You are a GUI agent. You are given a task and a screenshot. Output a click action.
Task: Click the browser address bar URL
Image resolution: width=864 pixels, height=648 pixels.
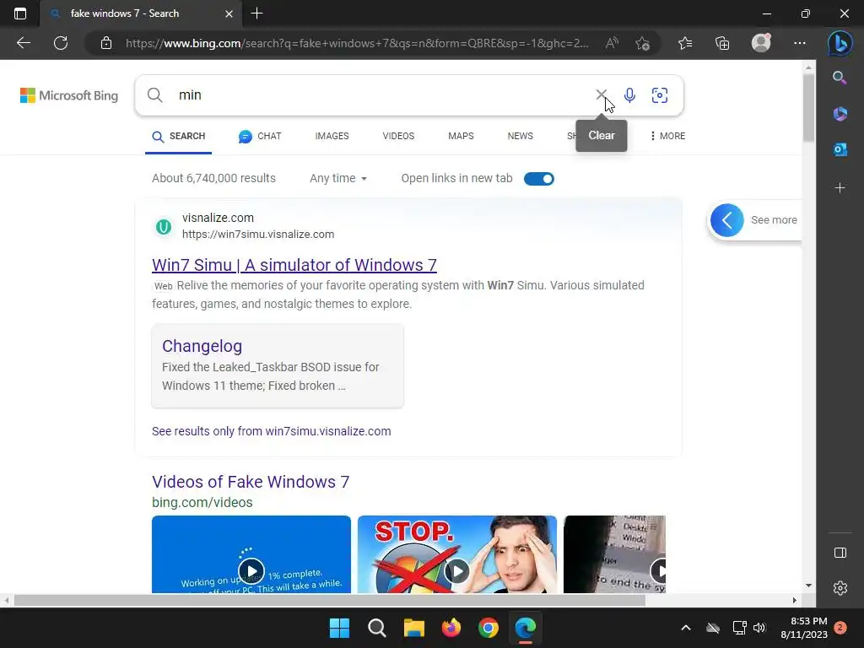click(357, 43)
